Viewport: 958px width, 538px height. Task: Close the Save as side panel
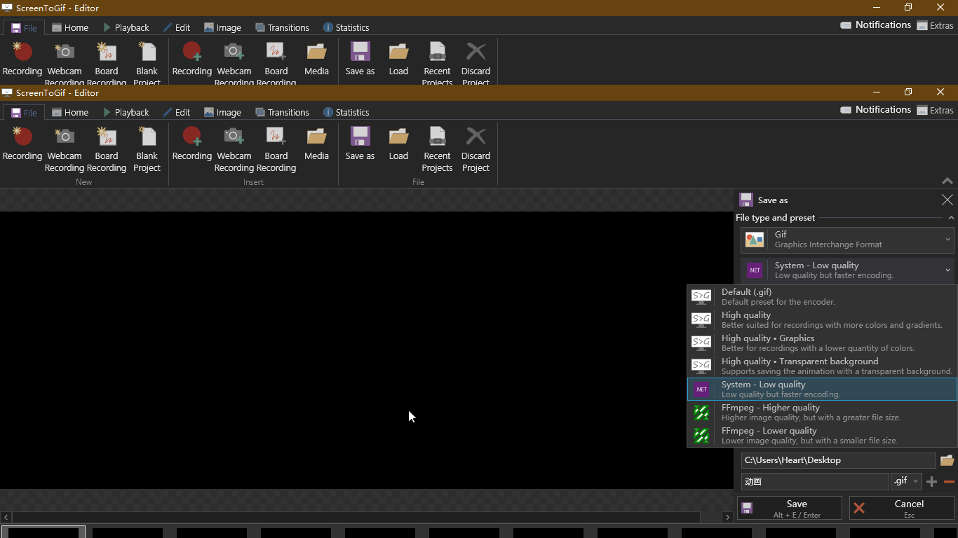coord(947,200)
